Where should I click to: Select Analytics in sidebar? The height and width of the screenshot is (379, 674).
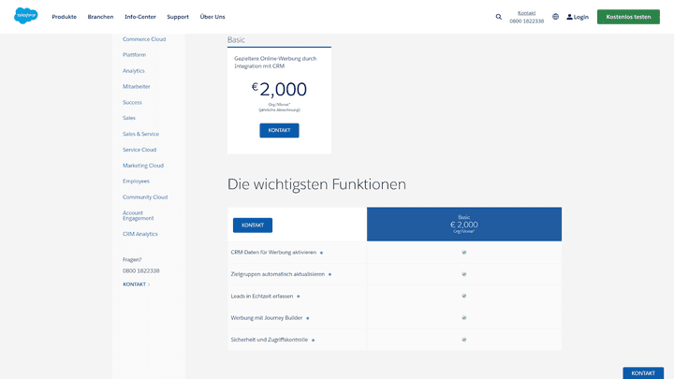(x=134, y=71)
